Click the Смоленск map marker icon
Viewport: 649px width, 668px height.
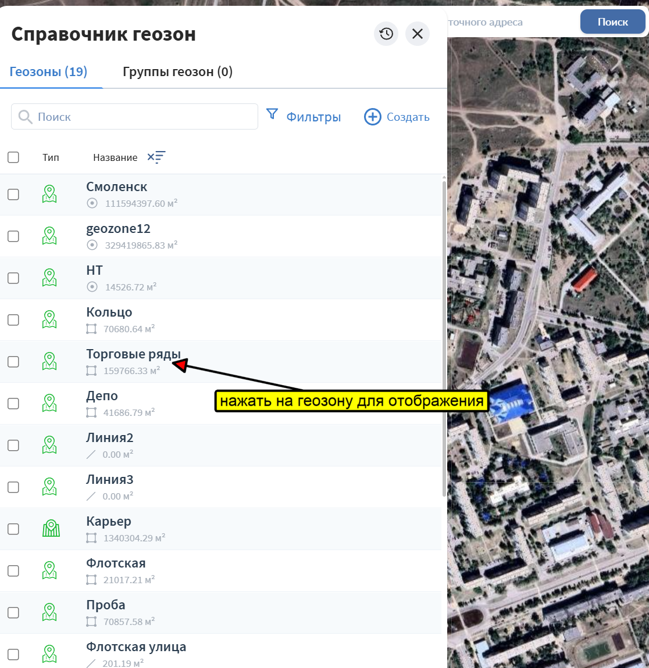(x=49, y=194)
